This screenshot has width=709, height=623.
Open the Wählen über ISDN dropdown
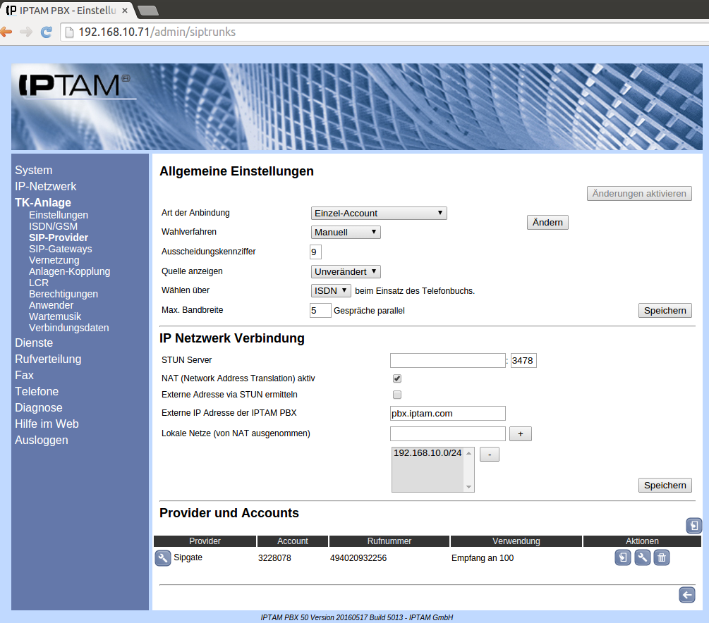pos(331,290)
